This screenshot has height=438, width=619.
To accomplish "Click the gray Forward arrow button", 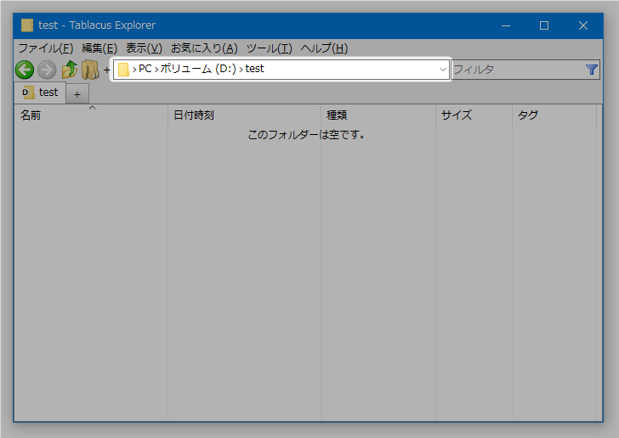I will (x=47, y=70).
